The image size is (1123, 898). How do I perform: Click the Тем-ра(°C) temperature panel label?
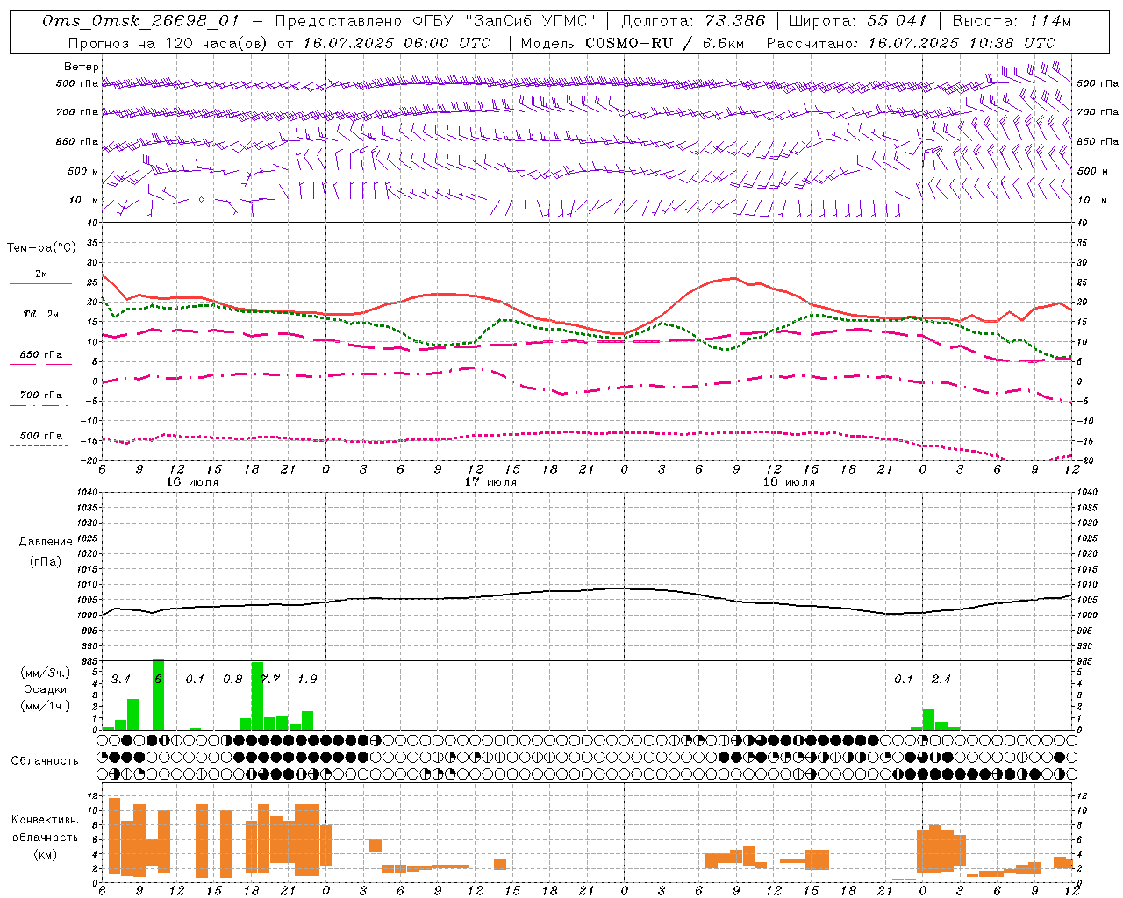click(x=41, y=248)
